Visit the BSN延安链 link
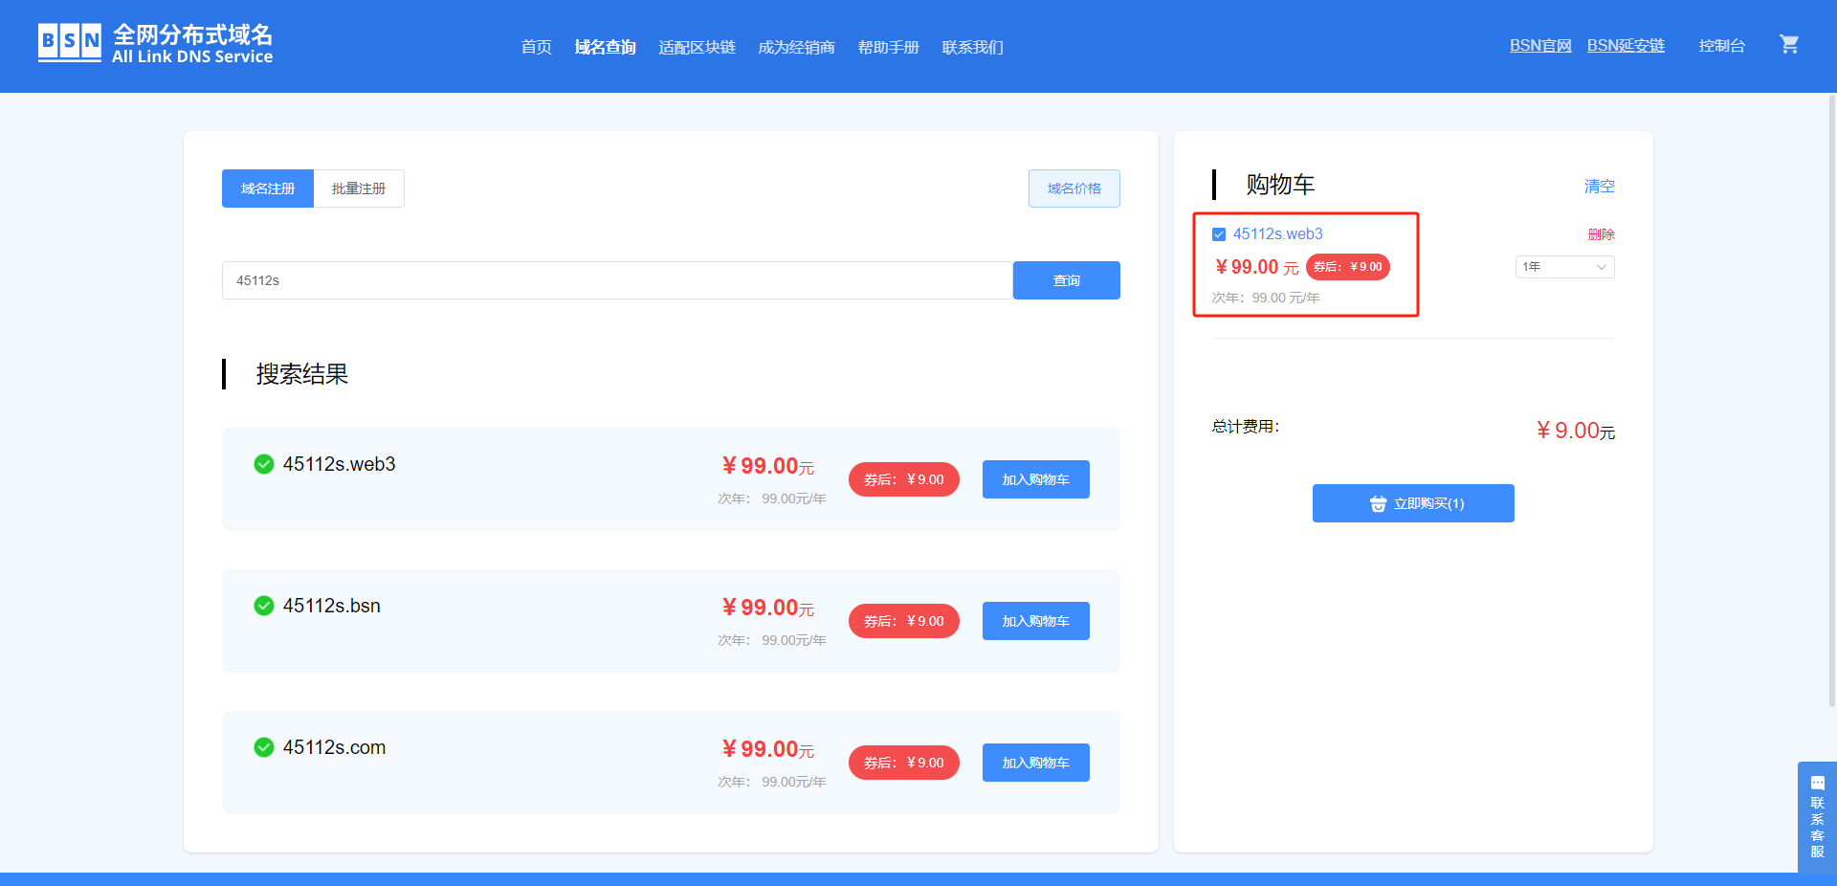Viewport: 1837px width, 886px height. tap(1626, 45)
